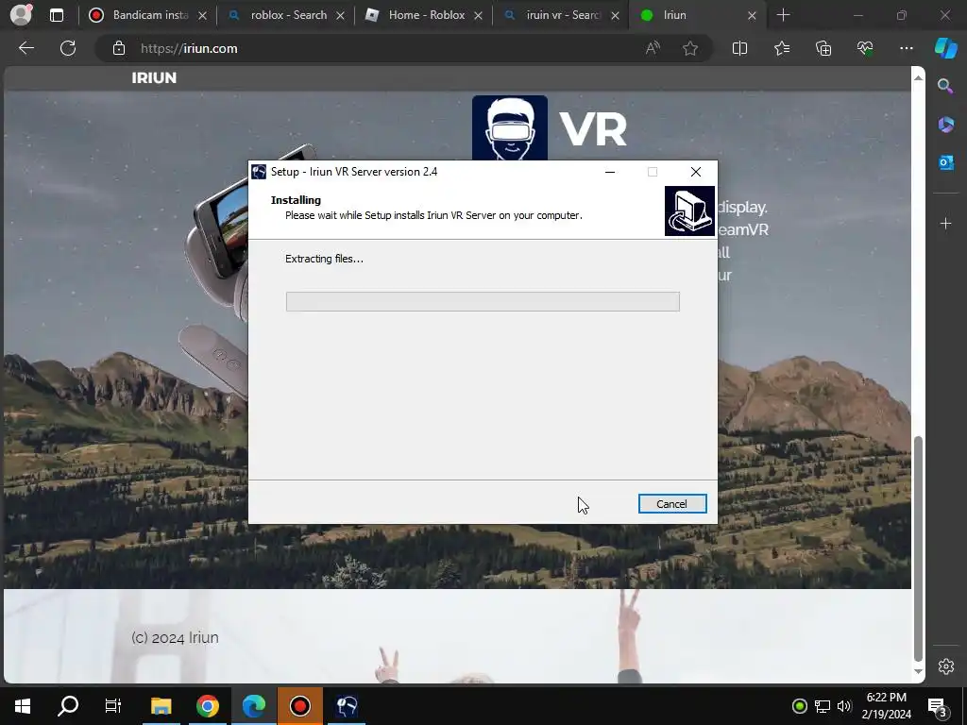967x725 pixels.
Task: Open the tab actions menu icon
Action: (57, 15)
